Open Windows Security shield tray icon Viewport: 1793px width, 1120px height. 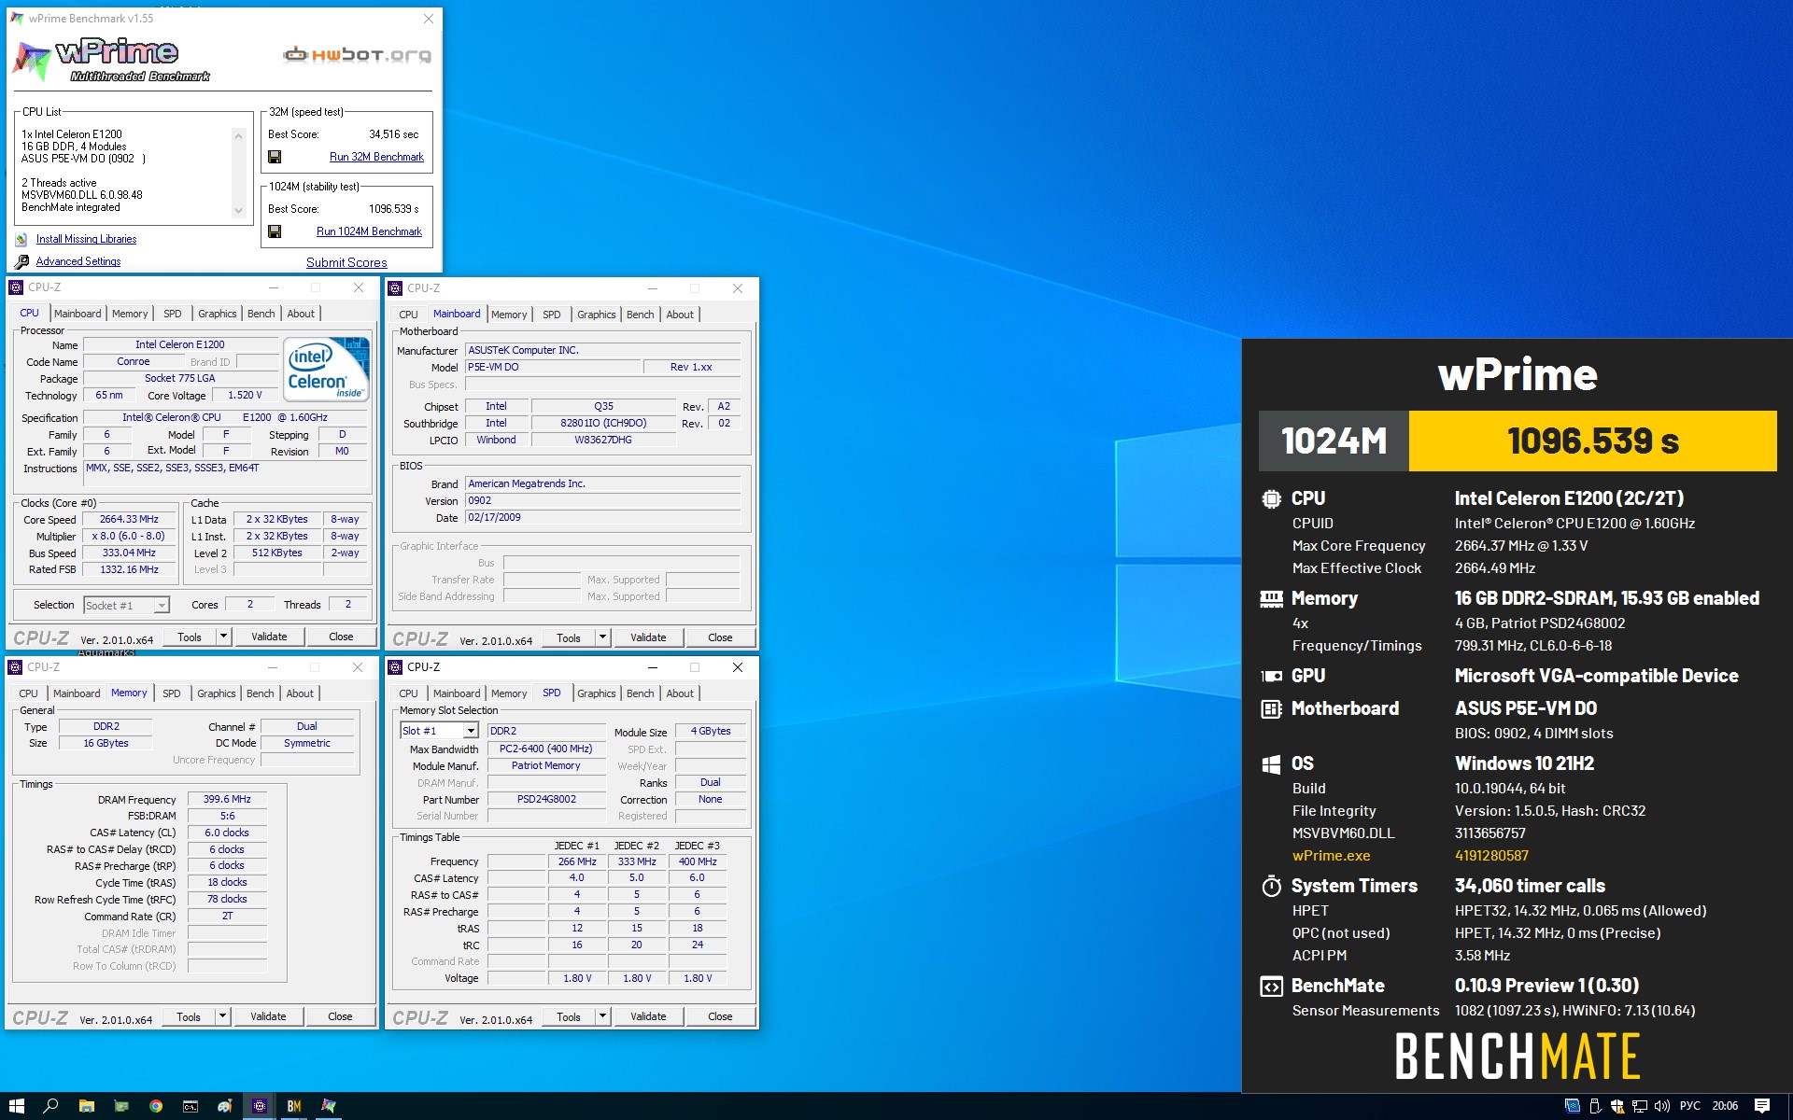click(1617, 1106)
